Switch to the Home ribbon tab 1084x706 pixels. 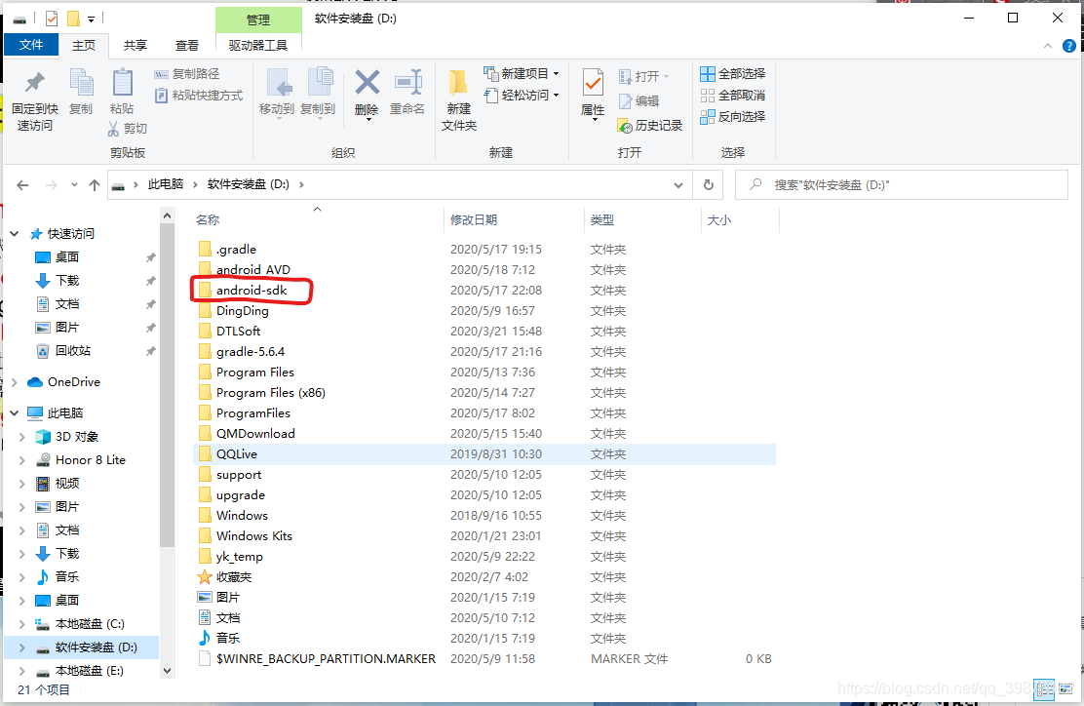(x=84, y=45)
